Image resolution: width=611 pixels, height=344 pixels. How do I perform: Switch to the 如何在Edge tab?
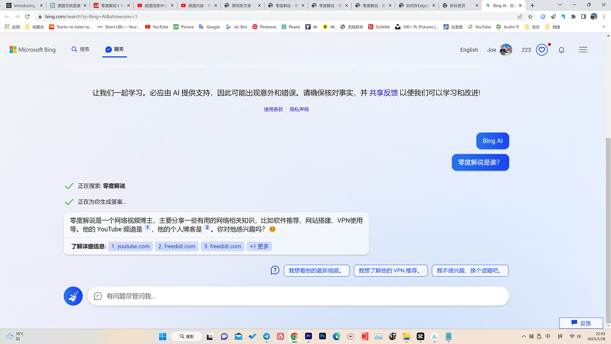click(x=416, y=6)
